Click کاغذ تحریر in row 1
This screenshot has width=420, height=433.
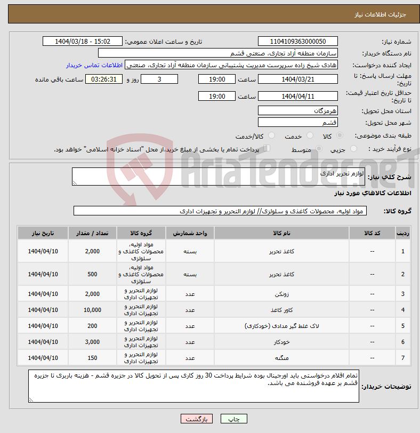[x=282, y=251]
